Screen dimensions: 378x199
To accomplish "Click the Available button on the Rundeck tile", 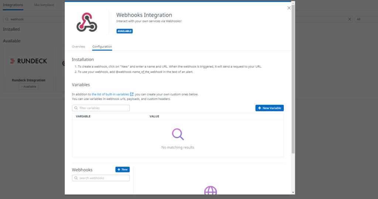I will tap(28, 86).
